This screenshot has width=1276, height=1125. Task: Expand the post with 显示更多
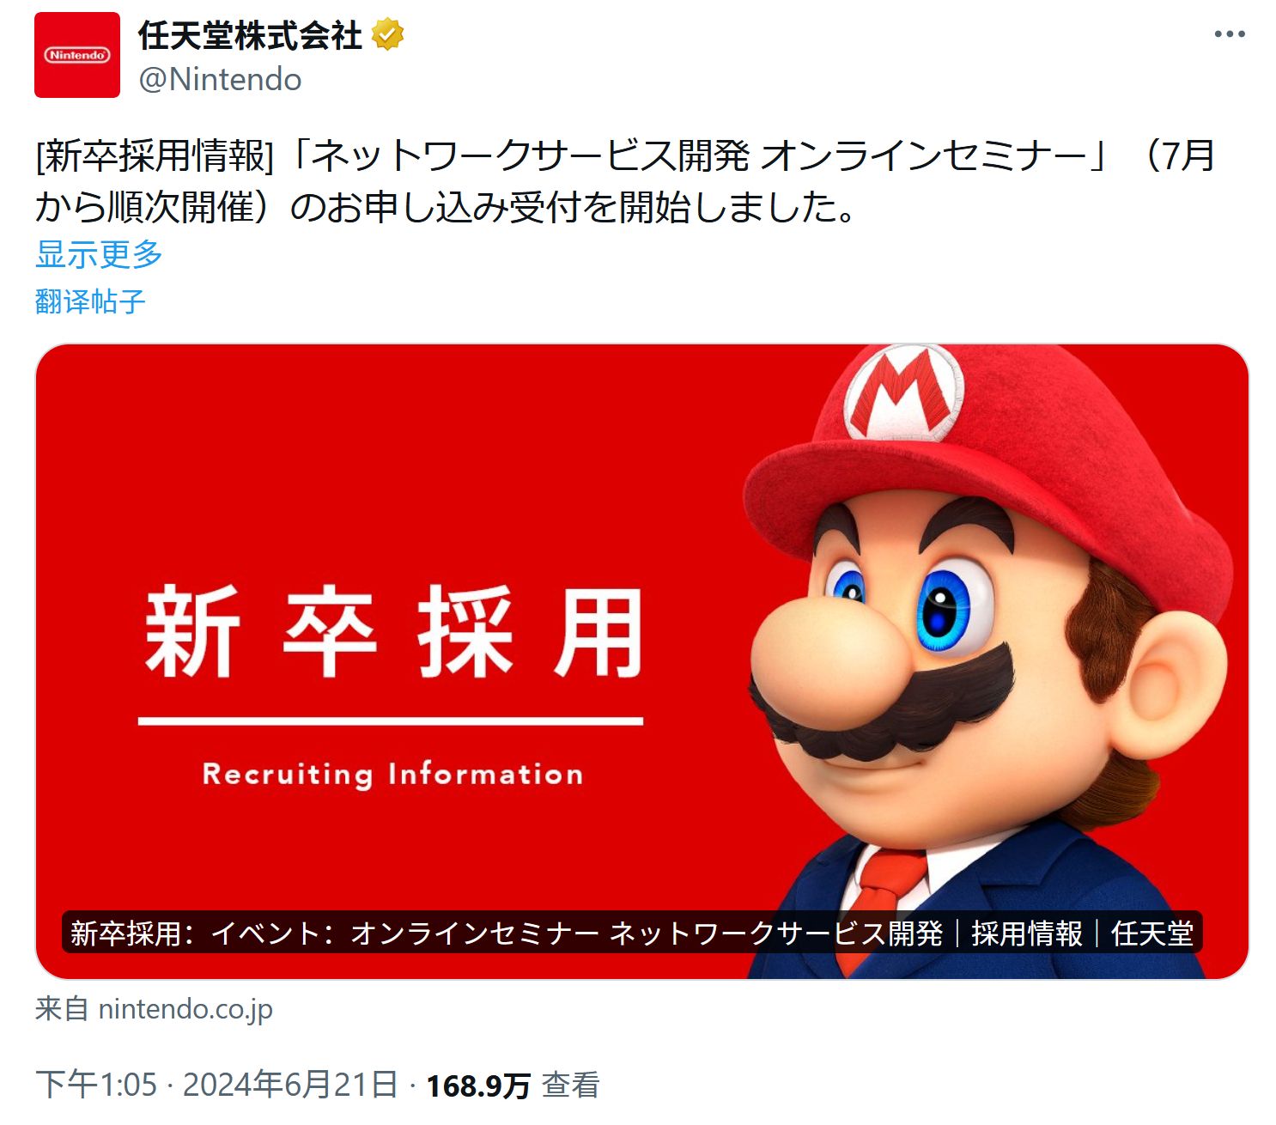pos(99,254)
